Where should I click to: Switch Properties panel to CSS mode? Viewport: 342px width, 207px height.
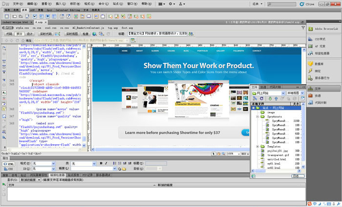coord(8,169)
